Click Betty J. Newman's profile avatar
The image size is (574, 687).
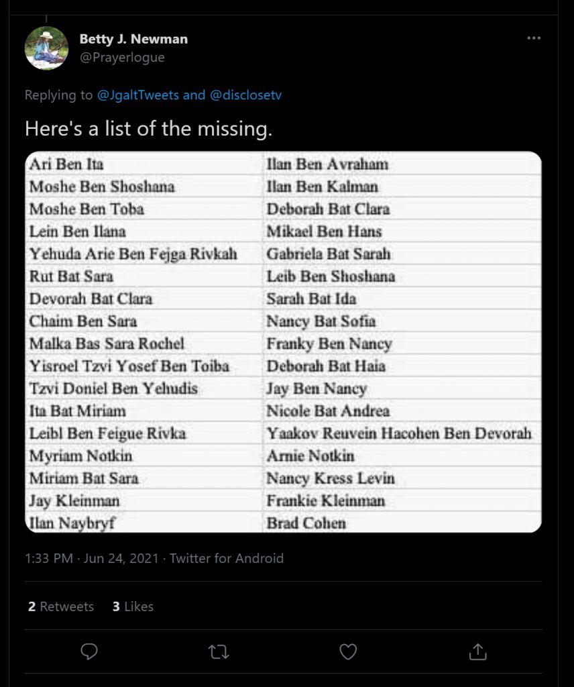point(46,48)
